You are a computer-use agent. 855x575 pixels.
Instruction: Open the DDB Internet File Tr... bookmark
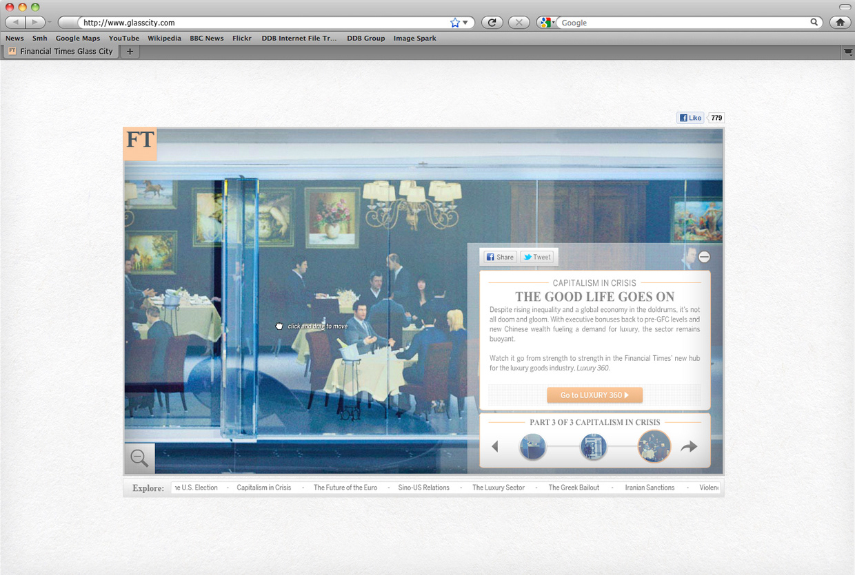[x=299, y=39]
